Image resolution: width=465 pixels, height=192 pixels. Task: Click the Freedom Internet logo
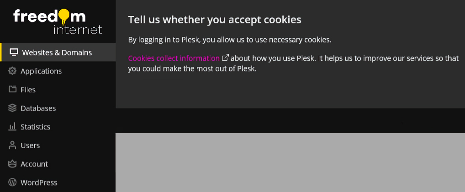click(58, 21)
